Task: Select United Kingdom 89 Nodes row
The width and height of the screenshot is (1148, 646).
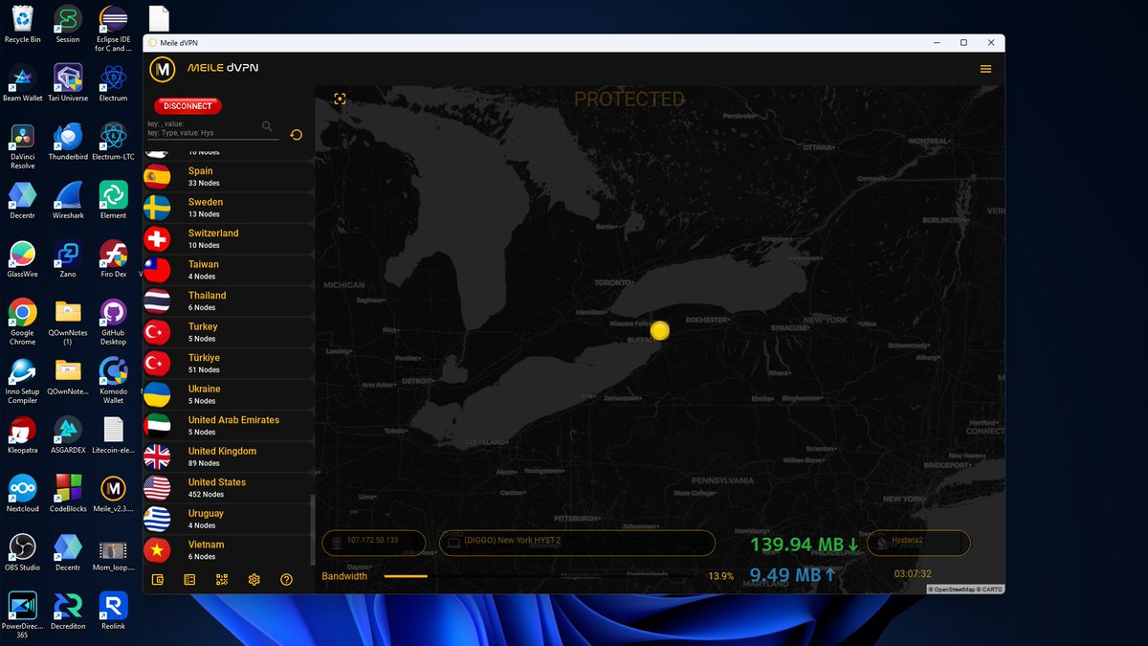Action: [229, 457]
